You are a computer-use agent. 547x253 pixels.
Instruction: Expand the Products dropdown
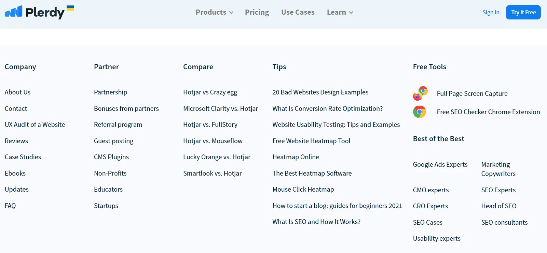tap(214, 12)
